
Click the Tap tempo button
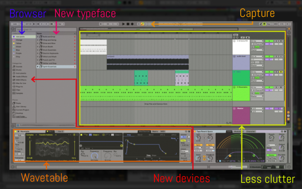click(x=21, y=24)
